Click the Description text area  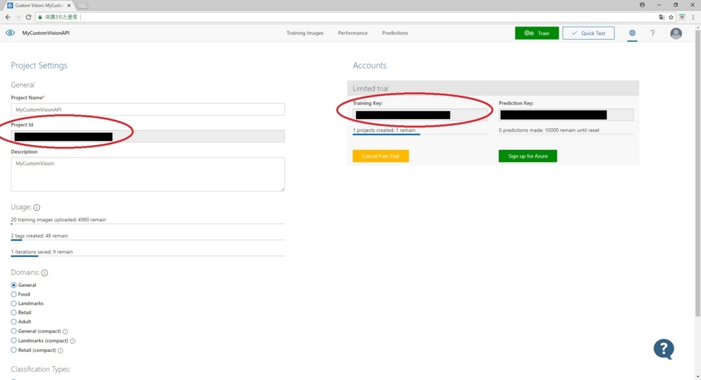(x=148, y=175)
